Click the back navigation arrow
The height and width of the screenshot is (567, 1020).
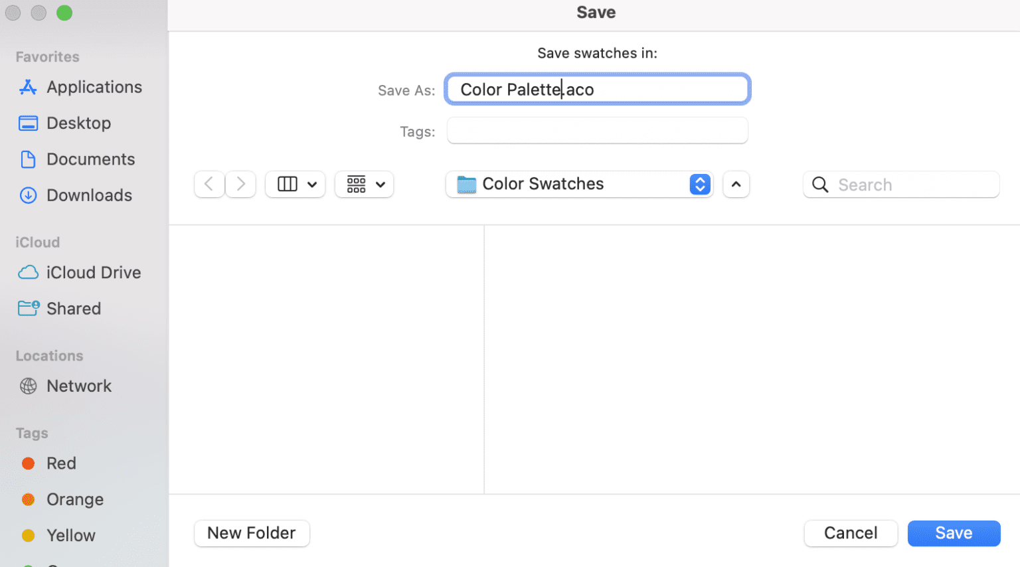click(209, 184)
